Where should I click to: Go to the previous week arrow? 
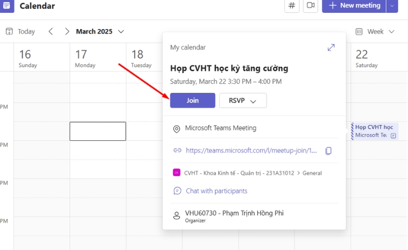[50, 32]
